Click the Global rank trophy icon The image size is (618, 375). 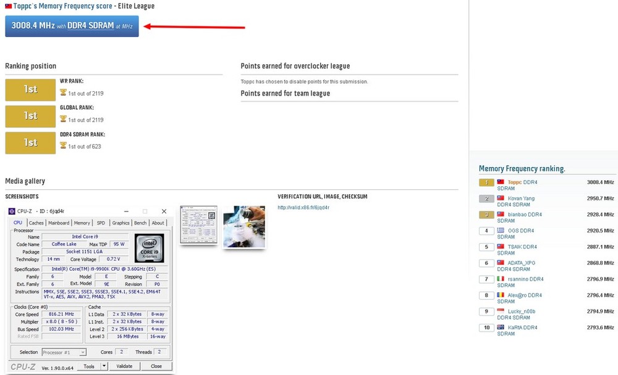click(x=63, y=120)
